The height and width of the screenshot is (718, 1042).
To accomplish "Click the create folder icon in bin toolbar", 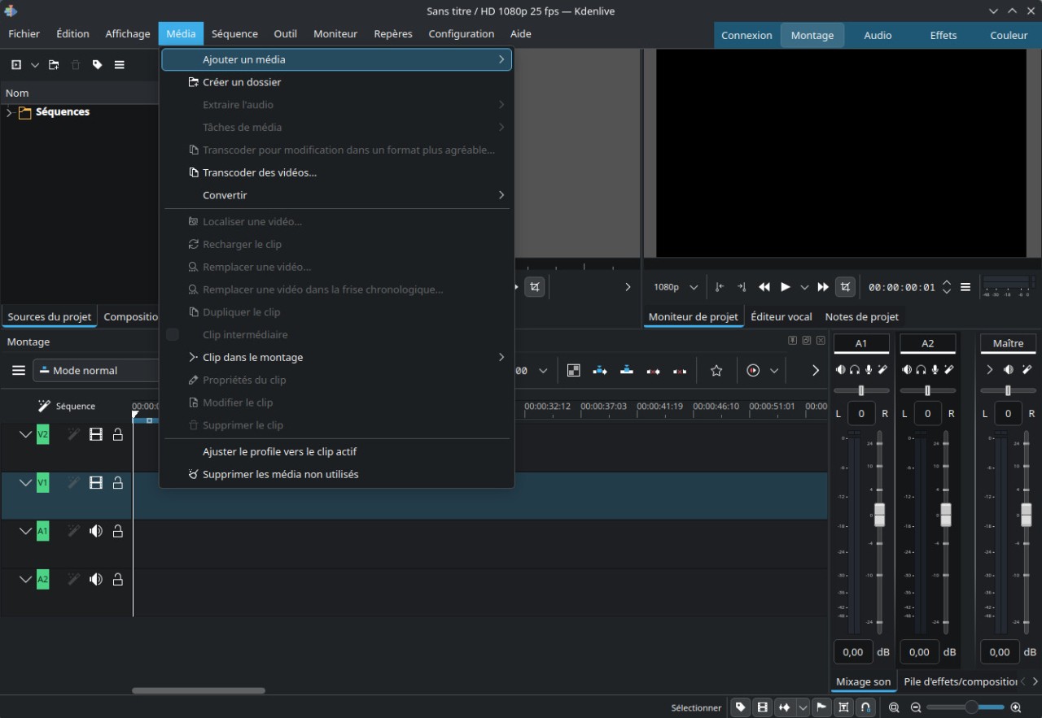I will (x=54, y=65).
